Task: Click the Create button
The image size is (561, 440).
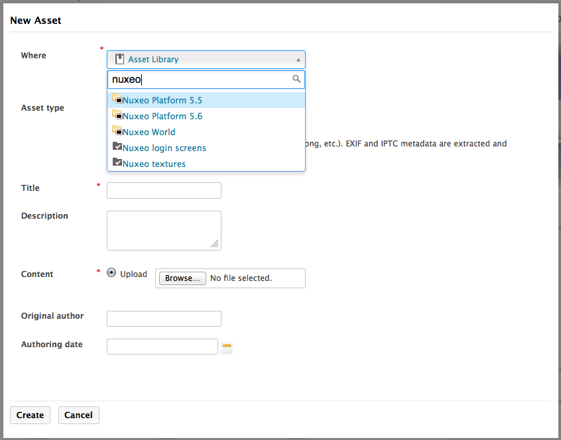Action: (30, 415)
